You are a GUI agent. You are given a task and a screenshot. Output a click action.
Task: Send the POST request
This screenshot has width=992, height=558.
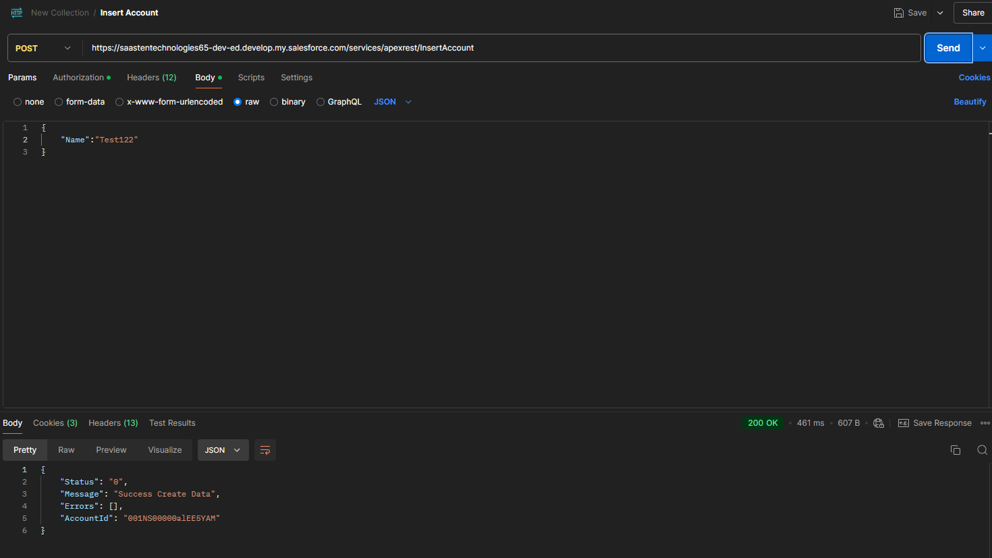(948, 48)
